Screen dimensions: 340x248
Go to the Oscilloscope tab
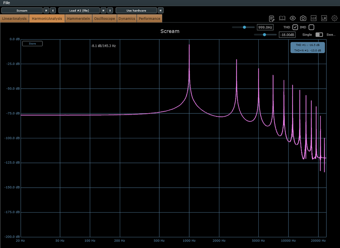pyautogui.click(x=105, y=19)
